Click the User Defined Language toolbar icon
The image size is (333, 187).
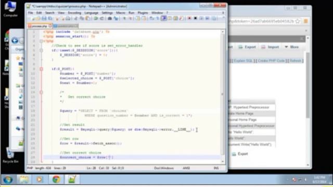169,19
